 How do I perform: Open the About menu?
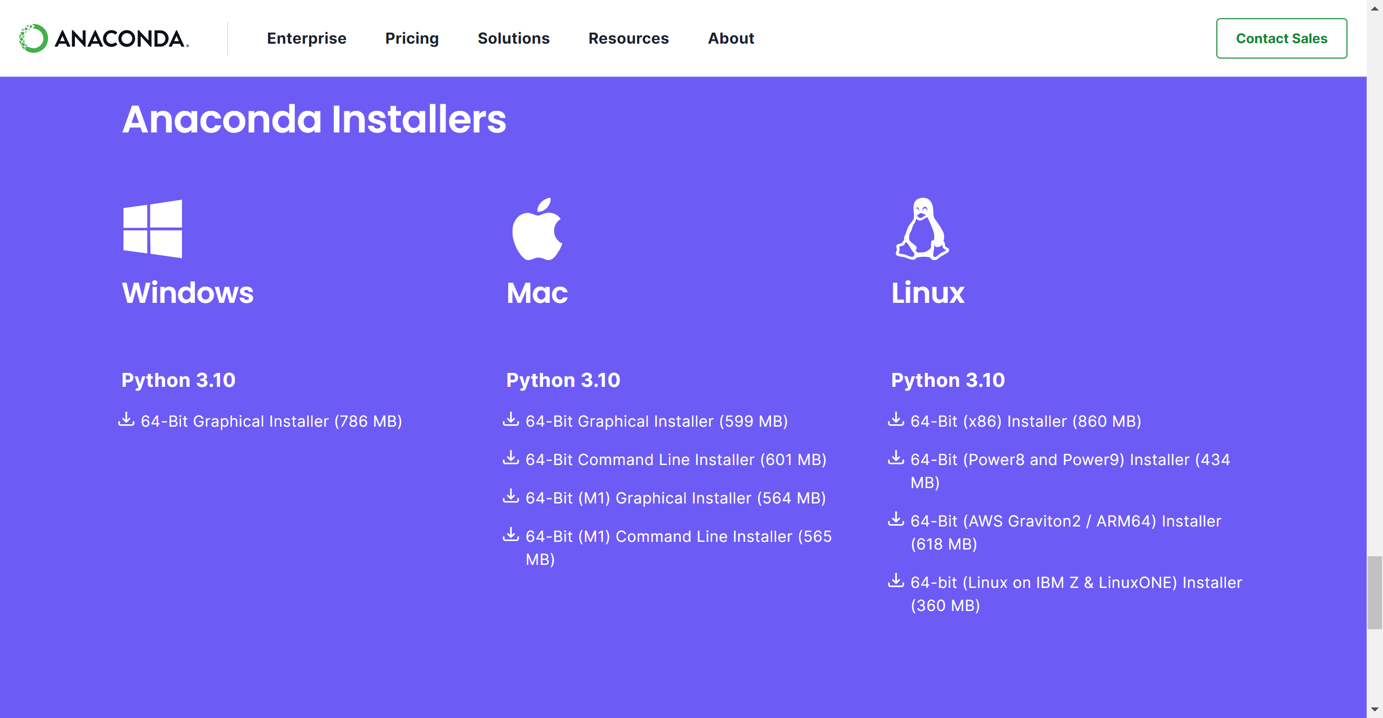coord(731,38)
